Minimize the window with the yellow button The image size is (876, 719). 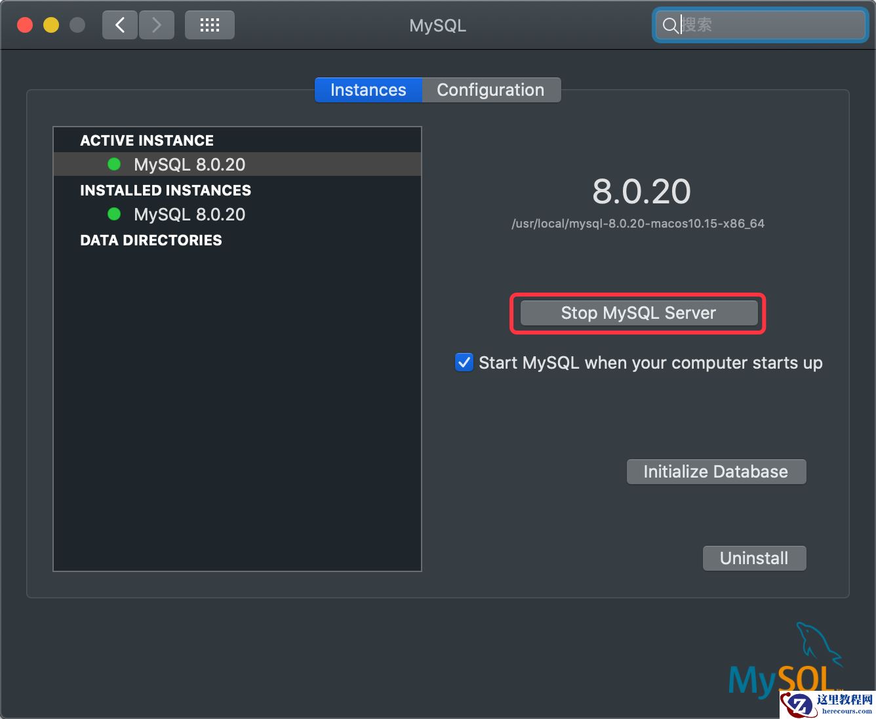51,25
